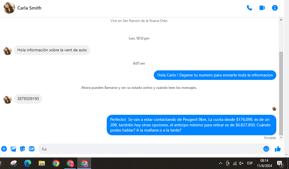Viewport: 289px width, 169px height.
Task: Attach a photo or file
Action: click(x=13, y=149)
